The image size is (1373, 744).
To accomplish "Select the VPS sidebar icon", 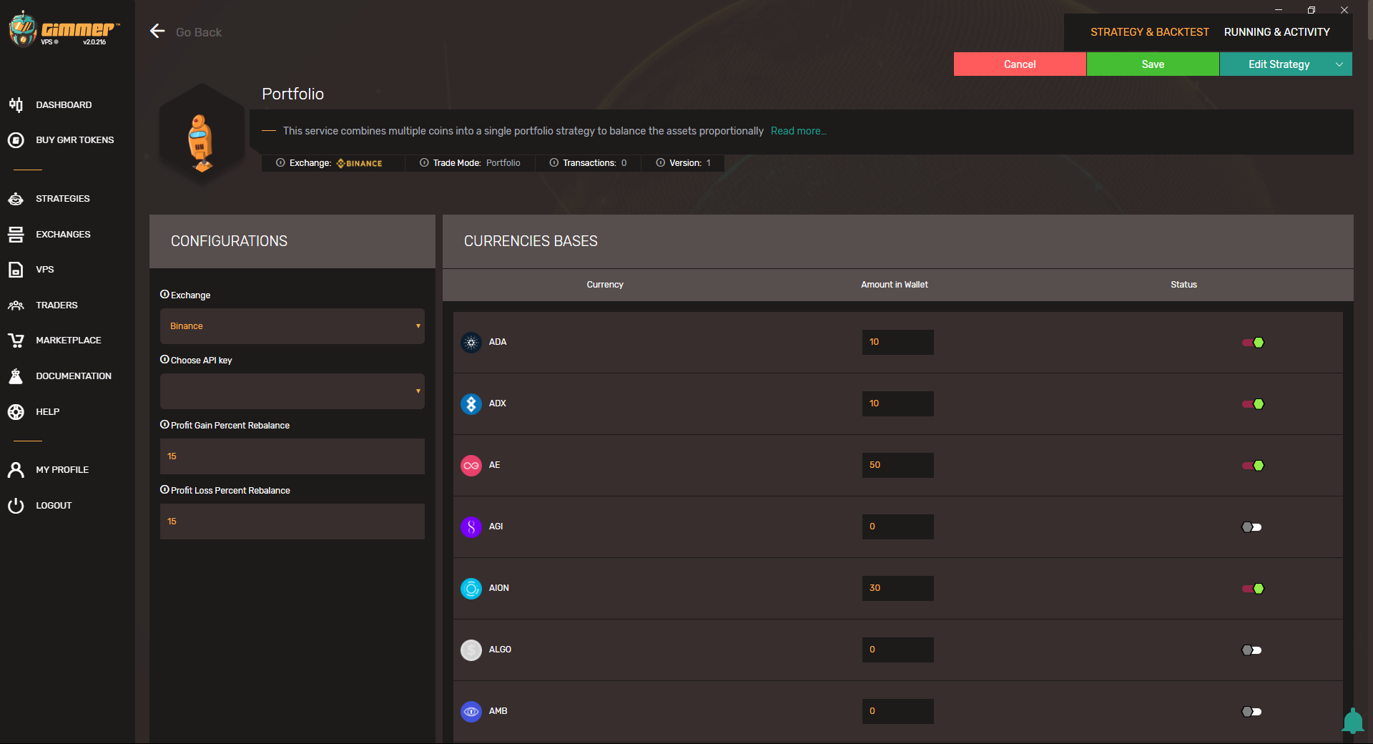I will pos(16,270).
